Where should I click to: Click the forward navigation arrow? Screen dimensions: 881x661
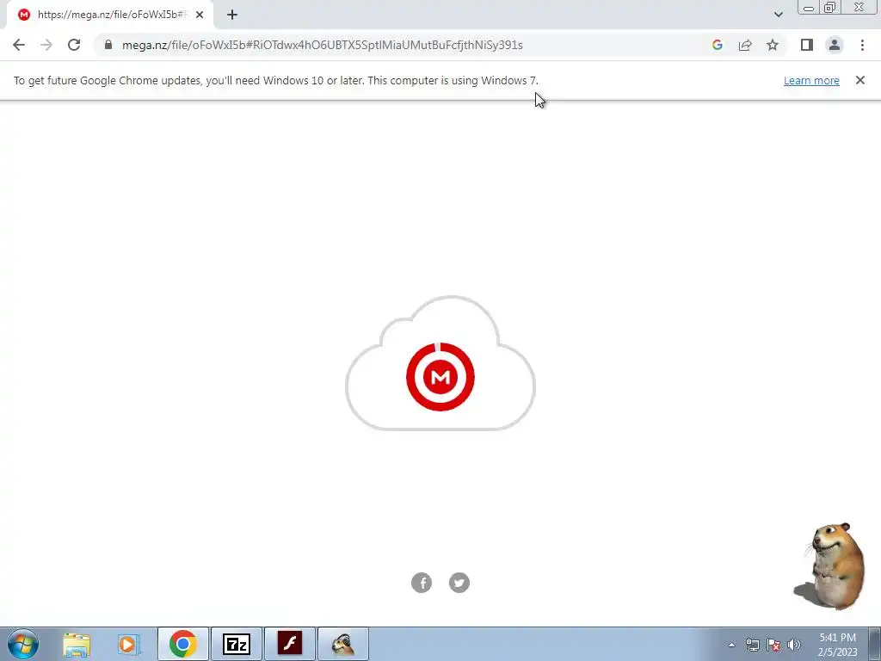point(46,45)
